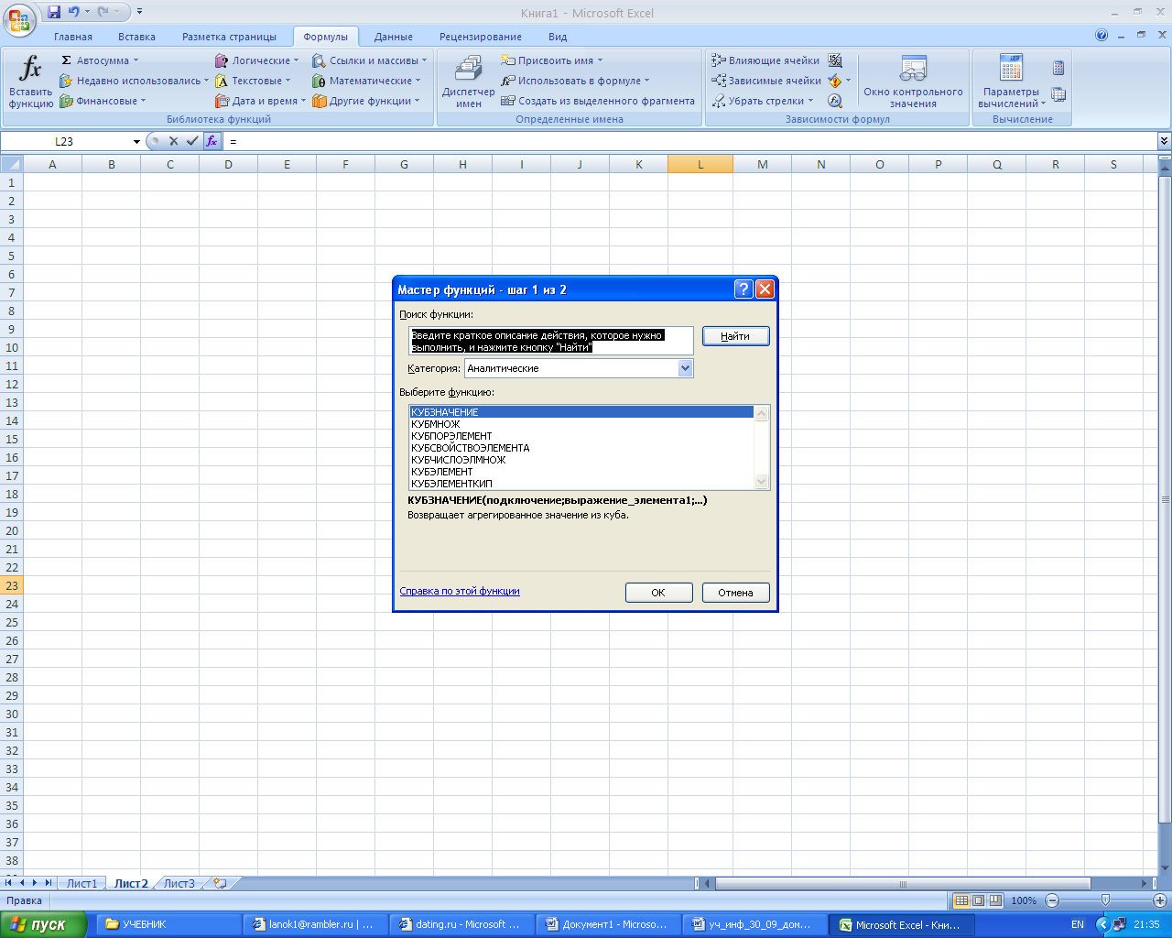Click the error checking icon
This screenshot has height=938, width=1172.
[835, 81]
